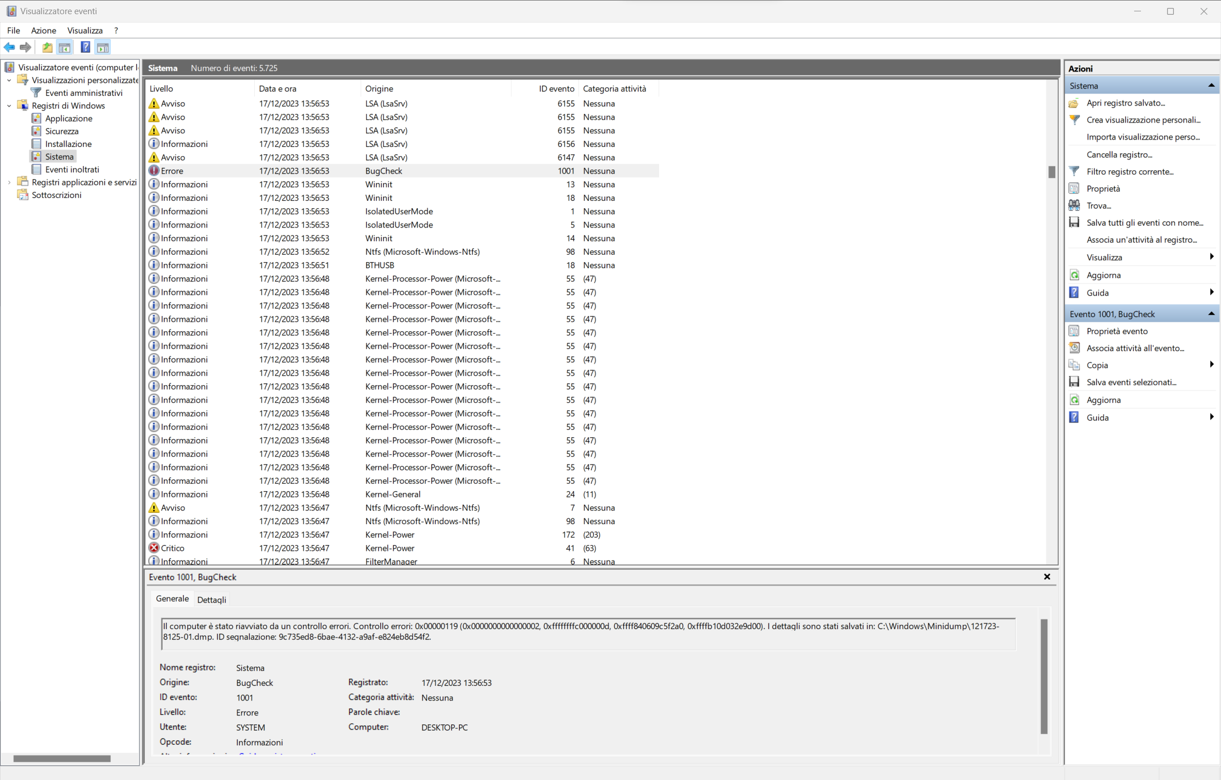Image resolution: width=1221 pixels, height=780 pixels.
Task: Click the red Errore icon of the BugCheck event
Action: (154, 171)
